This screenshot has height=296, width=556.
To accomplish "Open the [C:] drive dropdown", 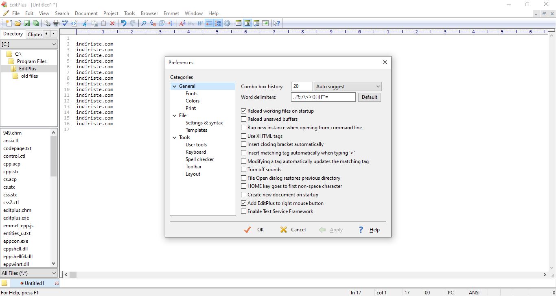I will coord(29,44).
